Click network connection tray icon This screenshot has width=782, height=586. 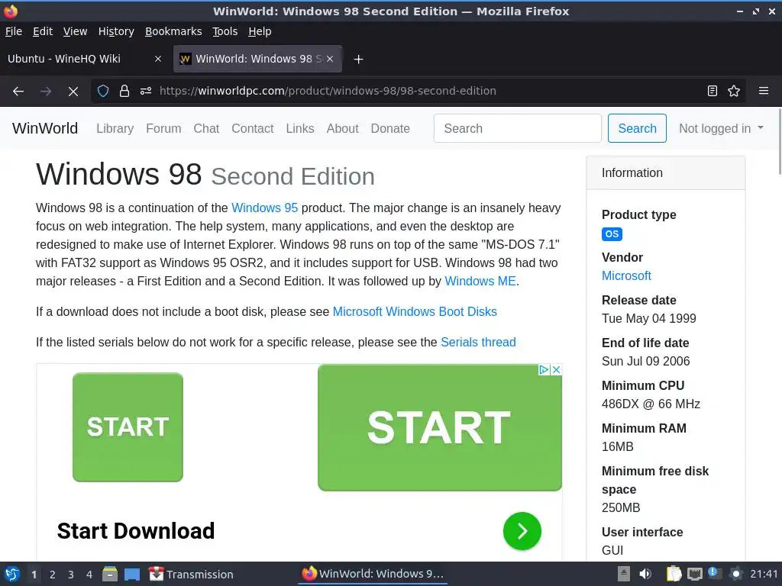coord(695,574)
